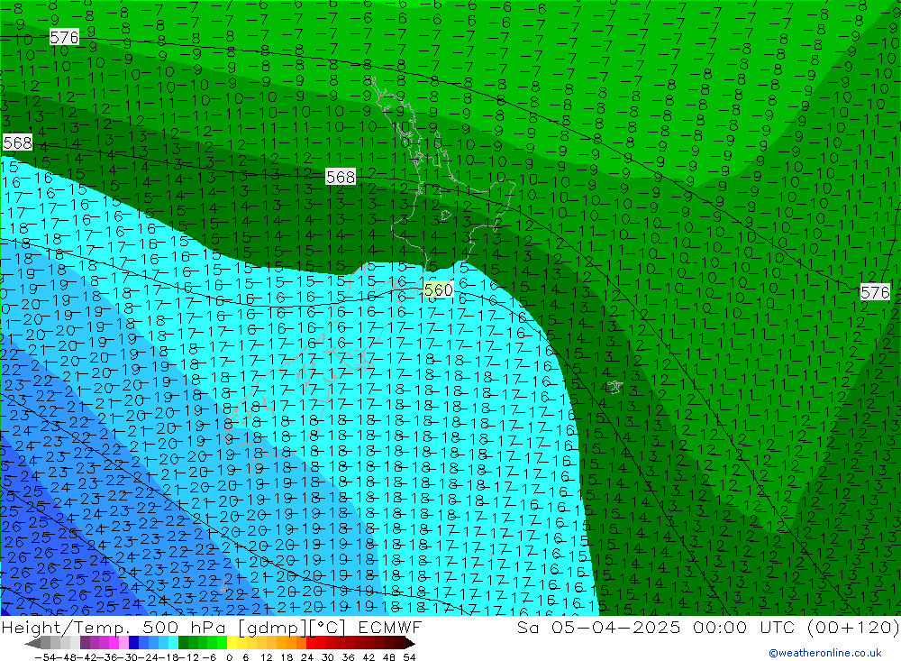The width and height of the screenshot is (901, 661).
Task: Click the '(00+120)' forecast hour text
Action: [853, 627]
